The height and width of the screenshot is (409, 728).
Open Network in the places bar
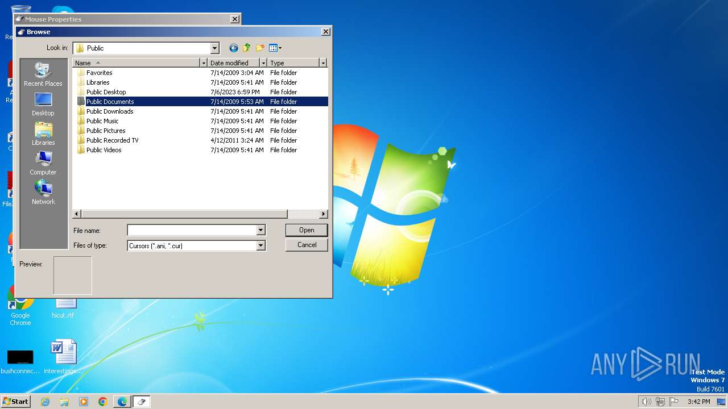coord(43,193)
